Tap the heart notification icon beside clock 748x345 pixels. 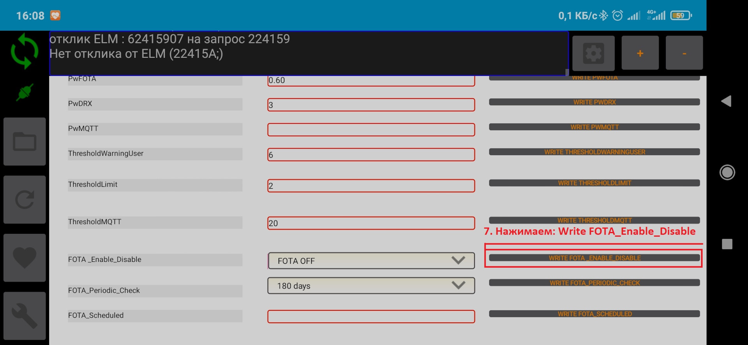pyautogui.click(x=55, y=16)
